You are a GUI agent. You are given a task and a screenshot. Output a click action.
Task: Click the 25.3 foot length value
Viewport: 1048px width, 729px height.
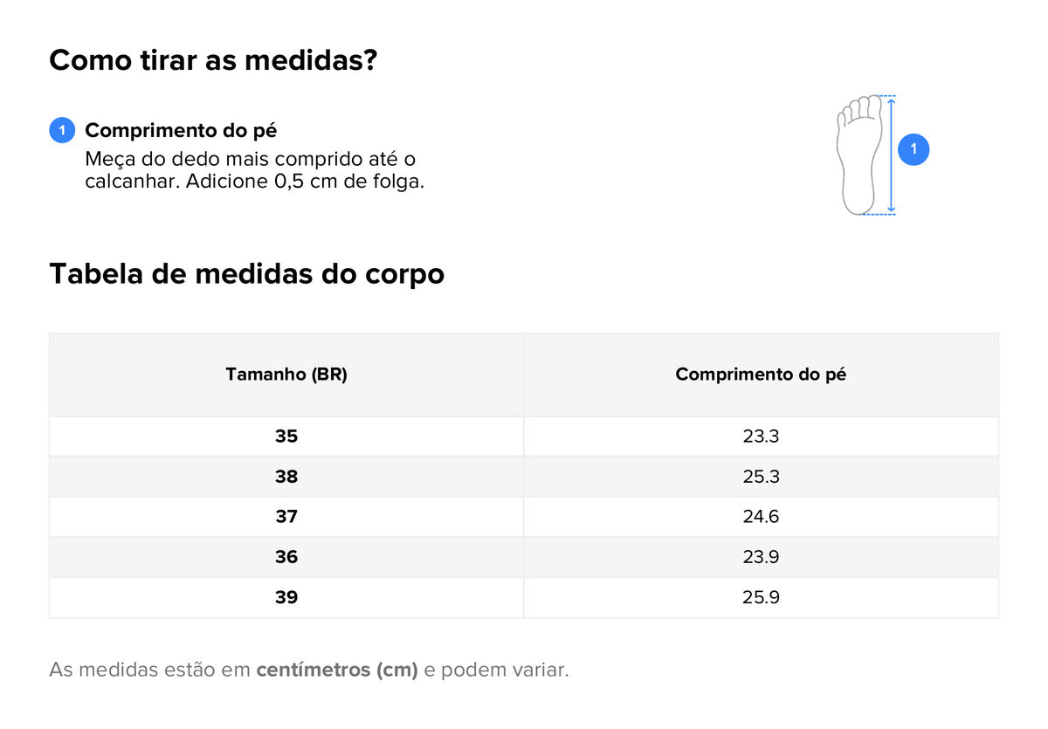click(x=761, y=477)
